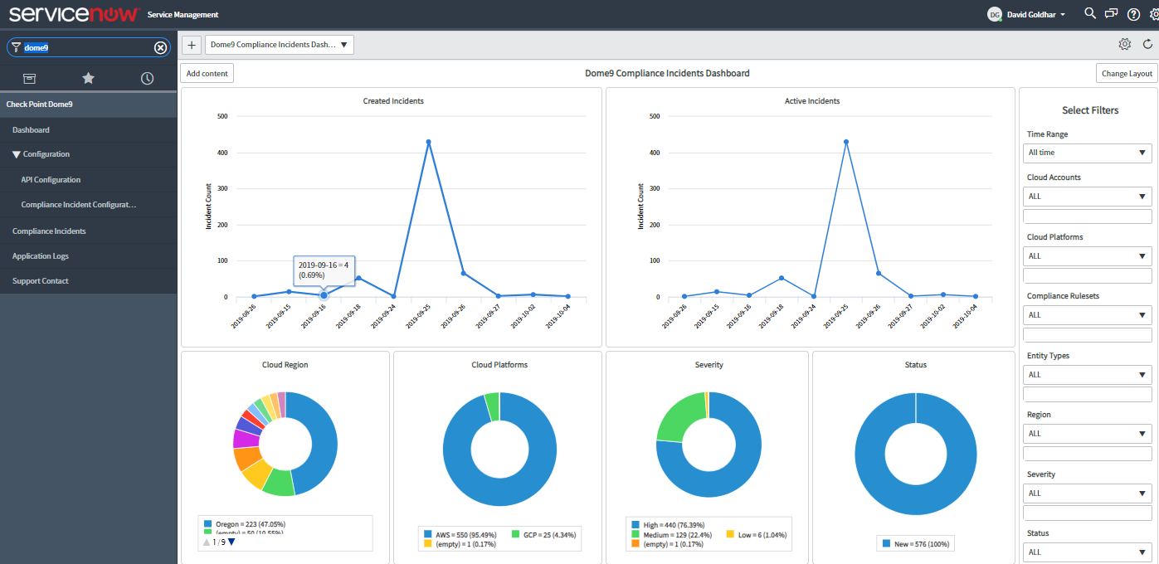
Task: Click the text field under Compliance Rulesets
Action: [1088, 335]
